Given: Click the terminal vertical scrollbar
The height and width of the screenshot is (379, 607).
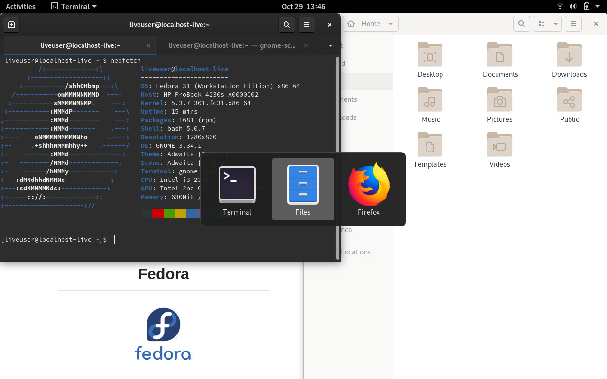Looking at the screenshot, I should [x=338, y=156].
